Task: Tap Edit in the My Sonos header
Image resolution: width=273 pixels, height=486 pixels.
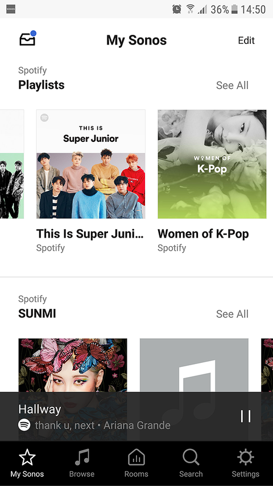Action: coord(246,40)
